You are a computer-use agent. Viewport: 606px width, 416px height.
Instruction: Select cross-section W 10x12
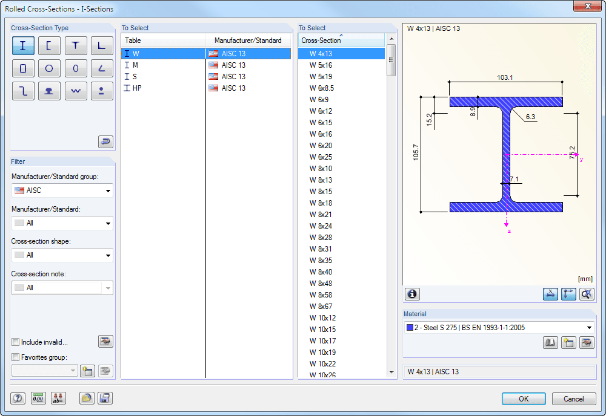[342, 318]
